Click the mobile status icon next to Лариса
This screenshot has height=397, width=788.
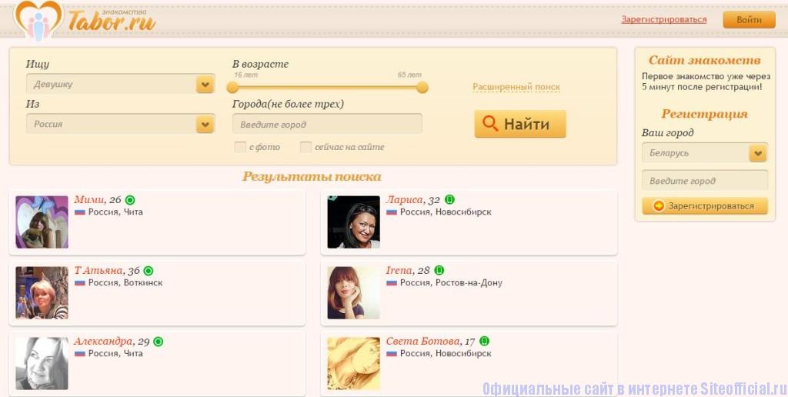point(449,200)
